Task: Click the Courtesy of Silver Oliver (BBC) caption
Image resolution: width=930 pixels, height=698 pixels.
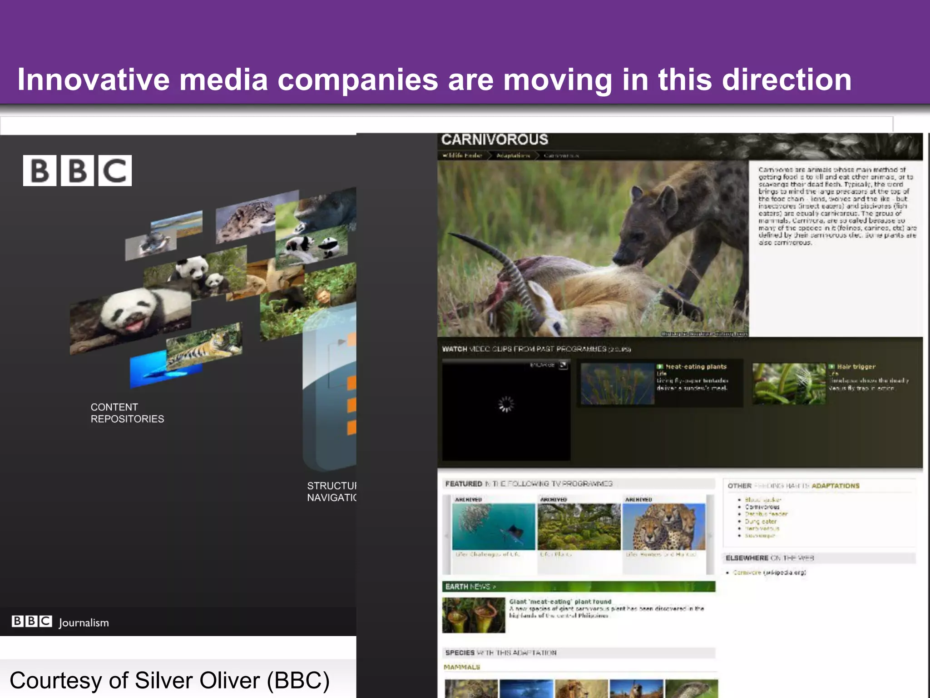Action: click(x=169, y=680)
